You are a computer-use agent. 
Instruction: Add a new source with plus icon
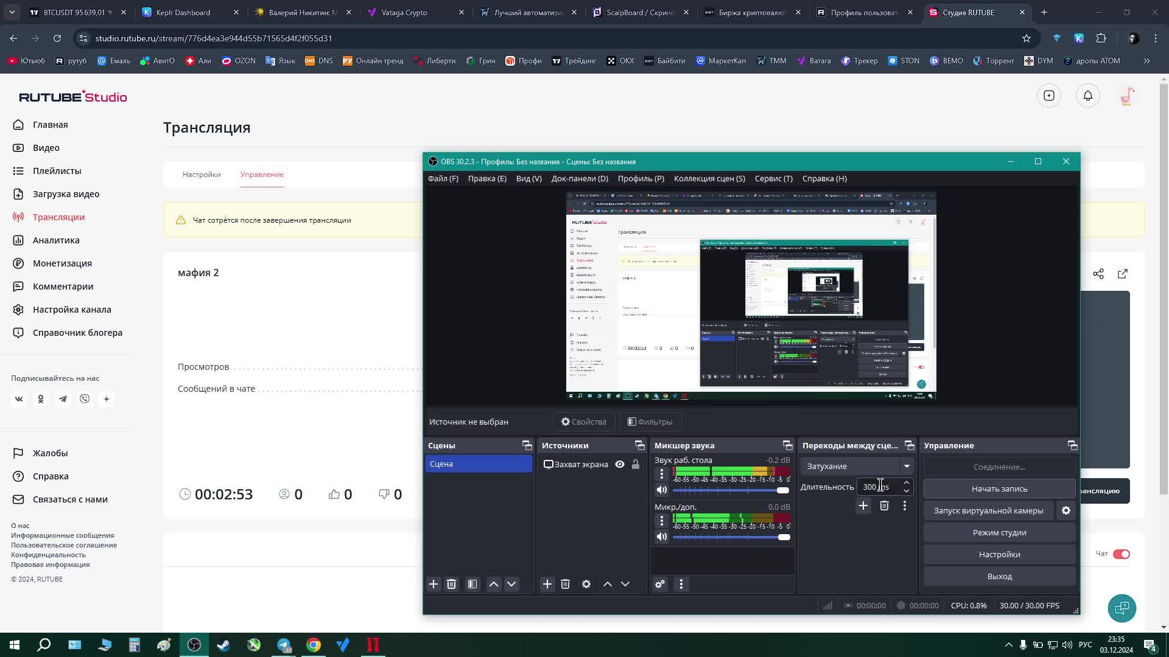[547, 584]
